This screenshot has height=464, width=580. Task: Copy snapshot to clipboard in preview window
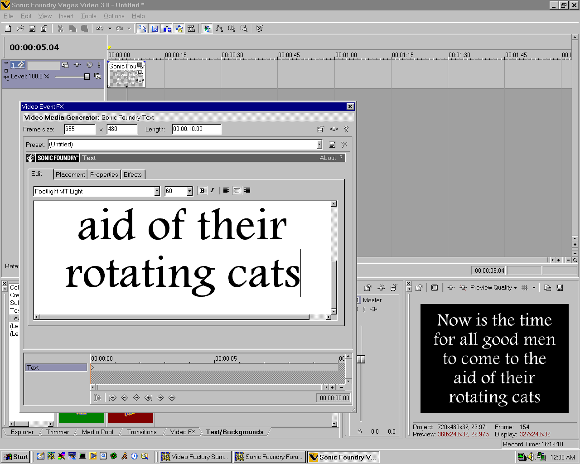pos(547,288)
